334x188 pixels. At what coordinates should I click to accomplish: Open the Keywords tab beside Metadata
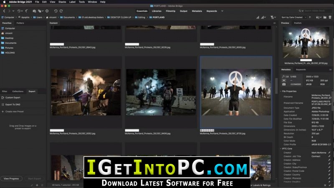301,70
